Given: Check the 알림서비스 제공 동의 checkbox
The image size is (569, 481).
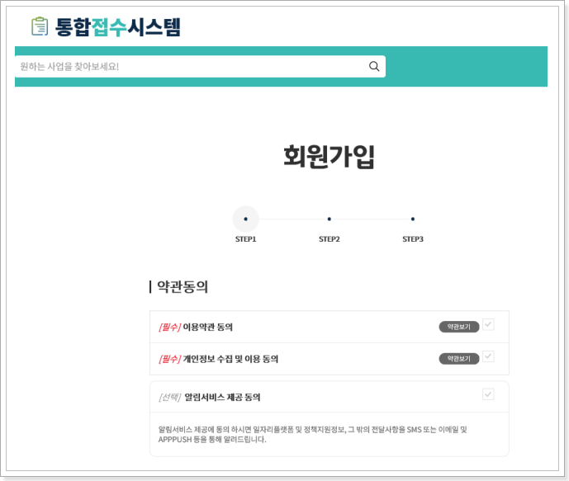Looking at the screenshot, I should click(488, 394).
